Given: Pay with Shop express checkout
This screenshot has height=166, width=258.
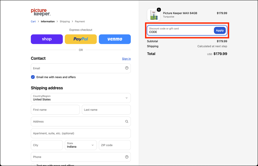Looking at the screenshot, I should pyautogui.click(x=47, y=39).
